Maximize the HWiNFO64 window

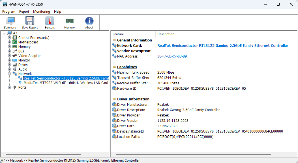click(278, 4)
